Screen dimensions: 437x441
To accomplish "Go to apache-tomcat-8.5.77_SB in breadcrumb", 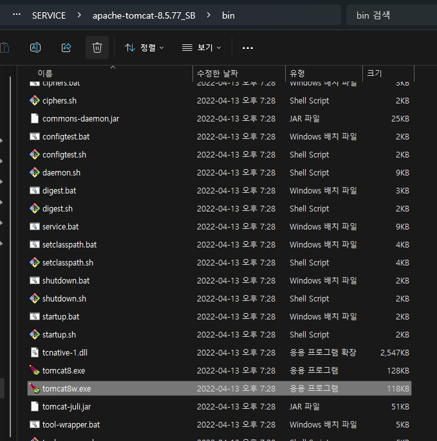I will (x=144, y=15).
